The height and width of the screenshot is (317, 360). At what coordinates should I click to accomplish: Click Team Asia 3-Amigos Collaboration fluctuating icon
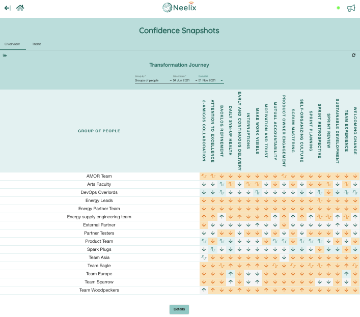(204, 257)
